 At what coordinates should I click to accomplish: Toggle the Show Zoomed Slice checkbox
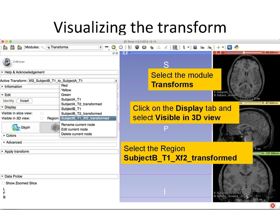[3, 183]
